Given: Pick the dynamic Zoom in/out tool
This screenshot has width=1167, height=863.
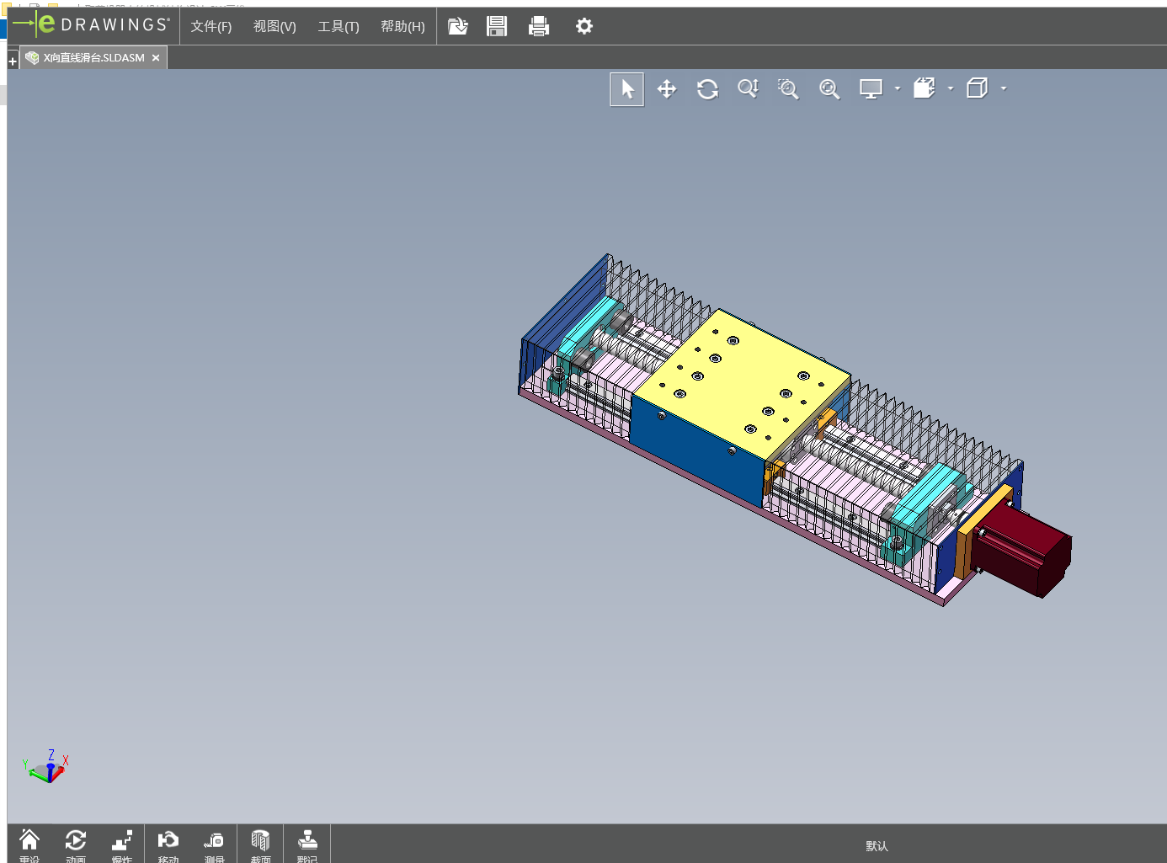Looking at the screenshot, I should (x=748, y=88).
